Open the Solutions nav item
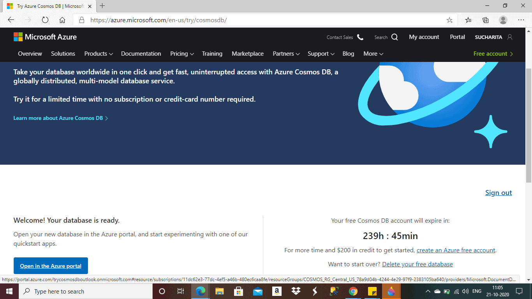The width and height of the screenshot is (532, 299). point(63,54)
